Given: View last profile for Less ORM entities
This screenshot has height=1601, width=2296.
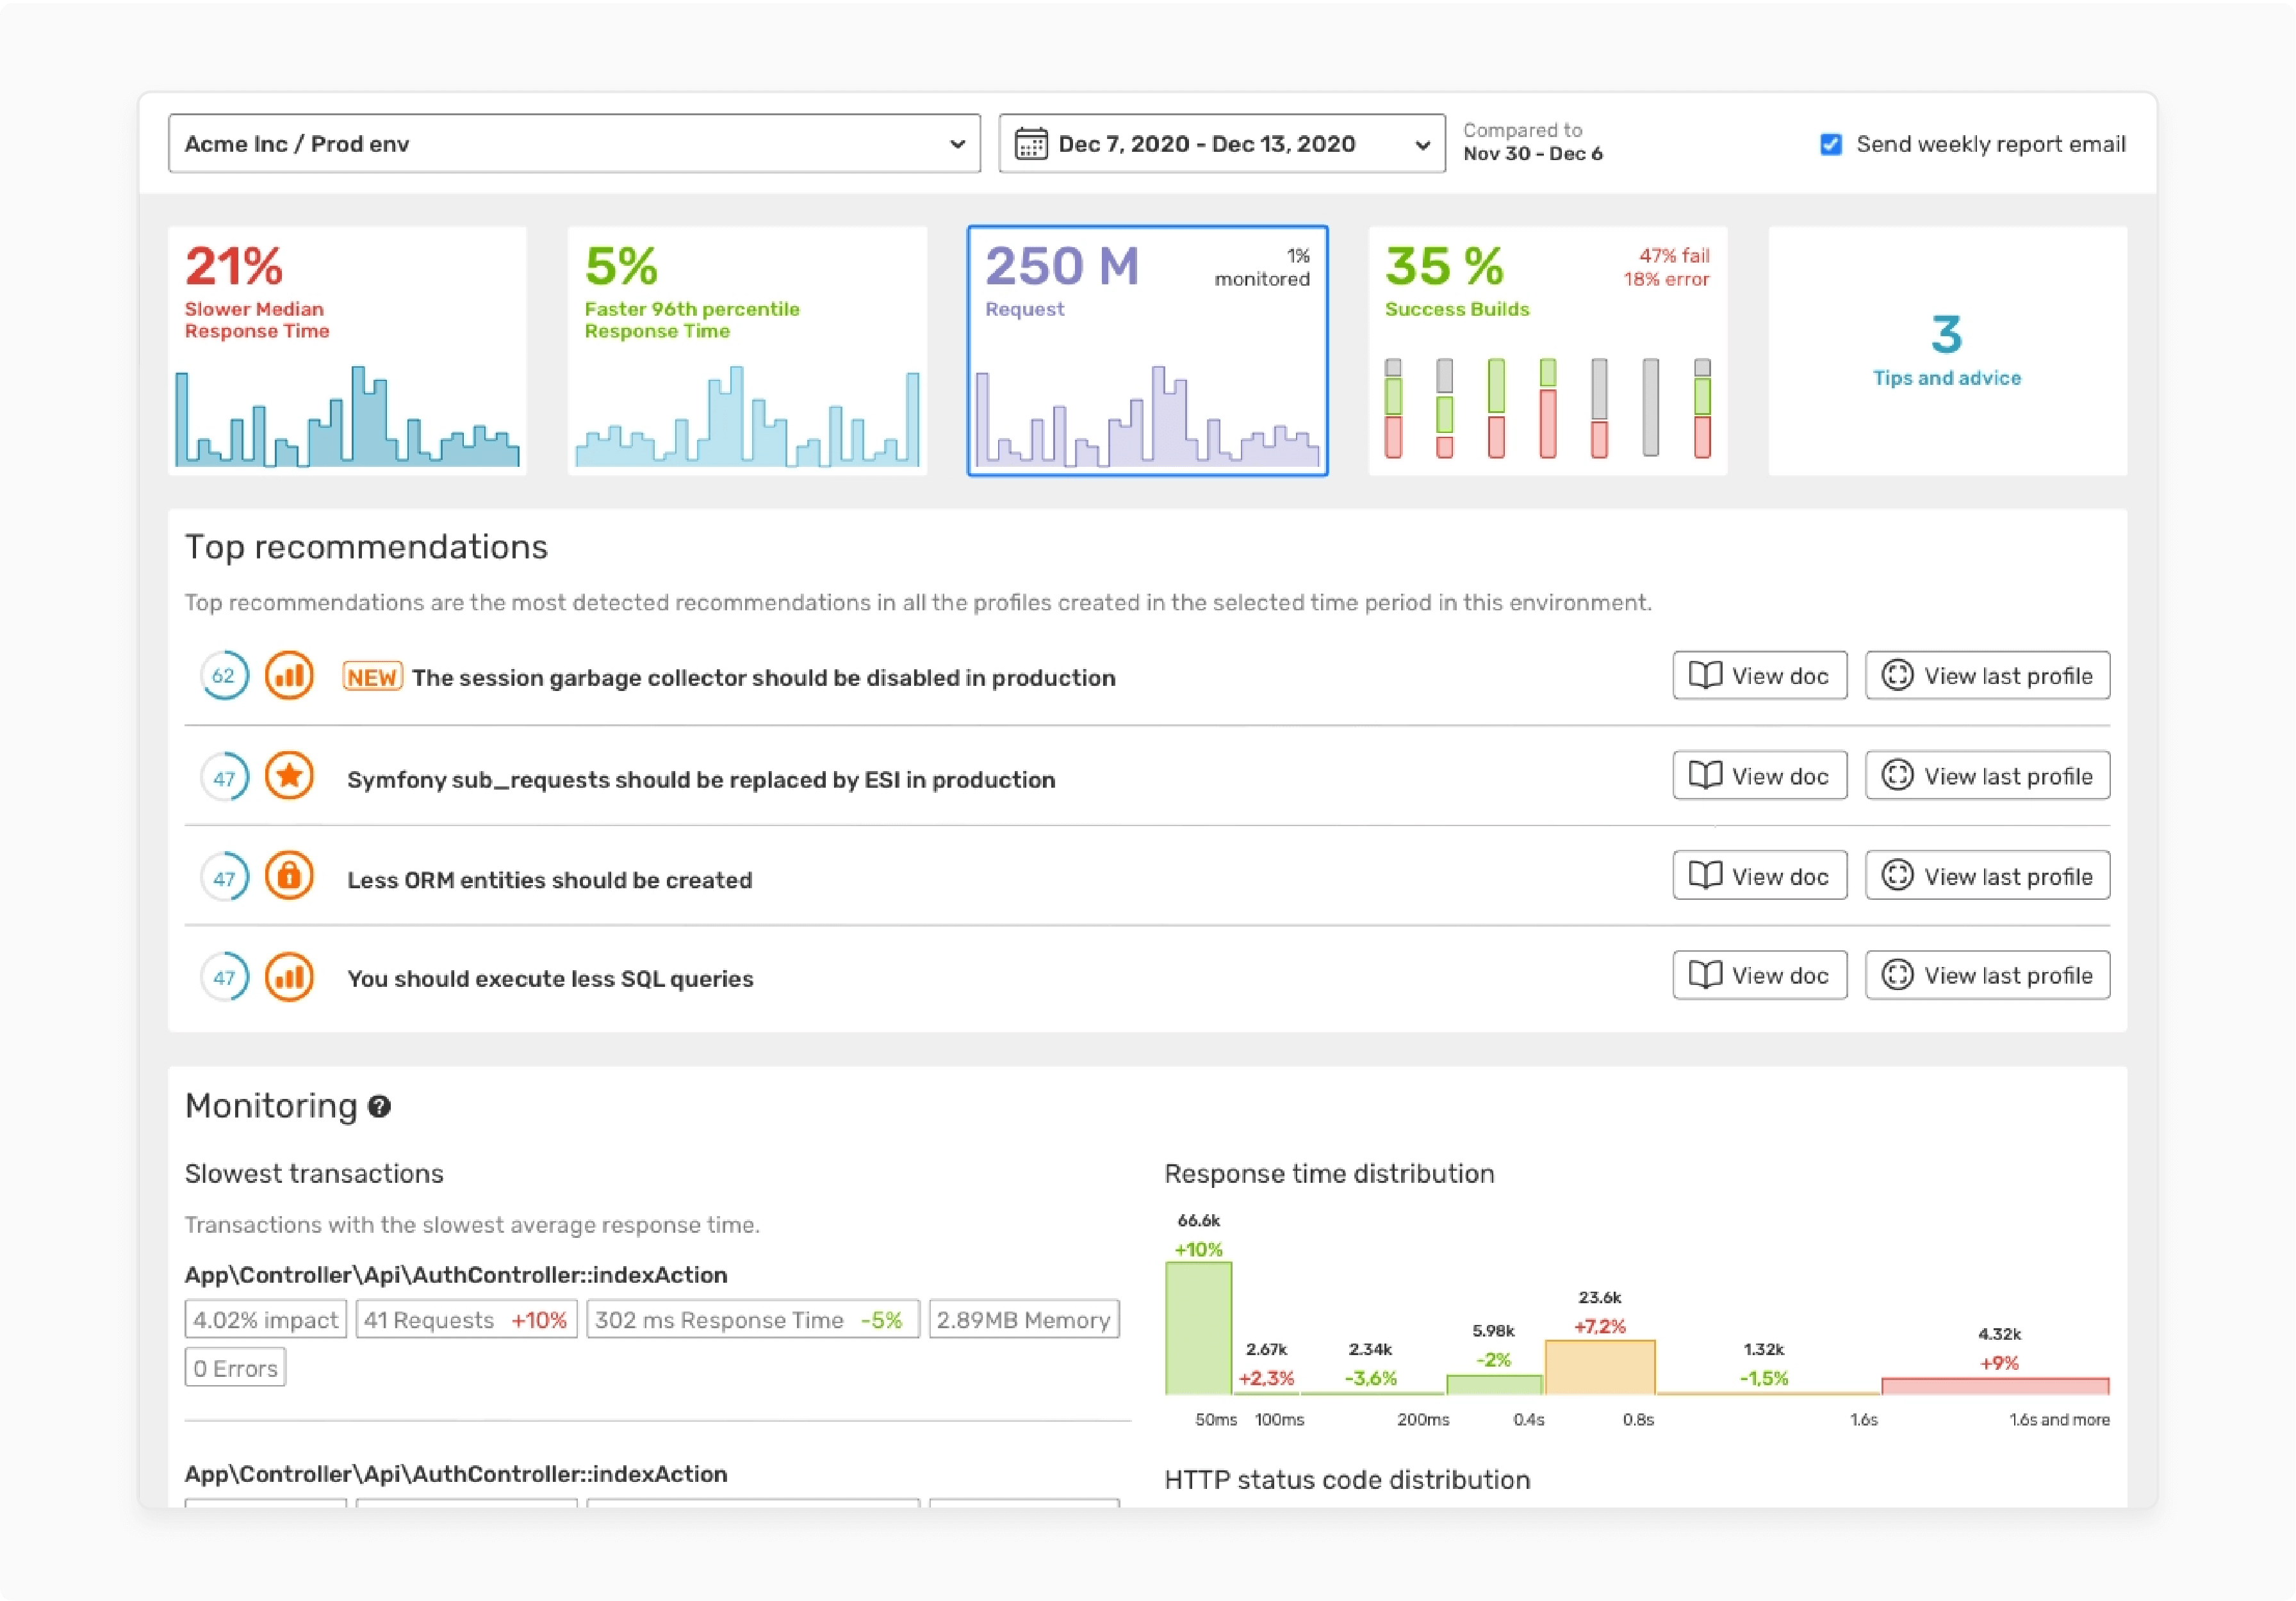Looking at the screenshot, I should (x=1987, y=875).
